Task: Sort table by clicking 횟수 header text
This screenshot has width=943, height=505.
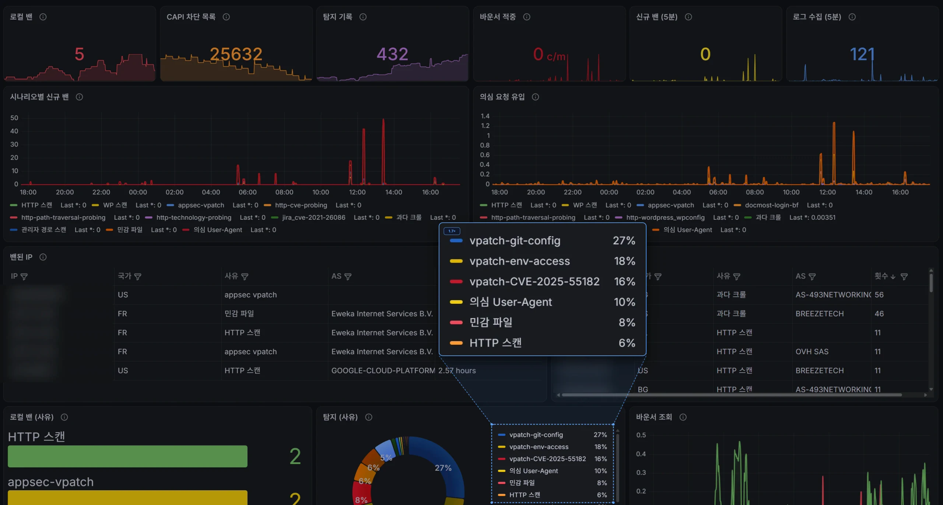Action: point(881,276)
